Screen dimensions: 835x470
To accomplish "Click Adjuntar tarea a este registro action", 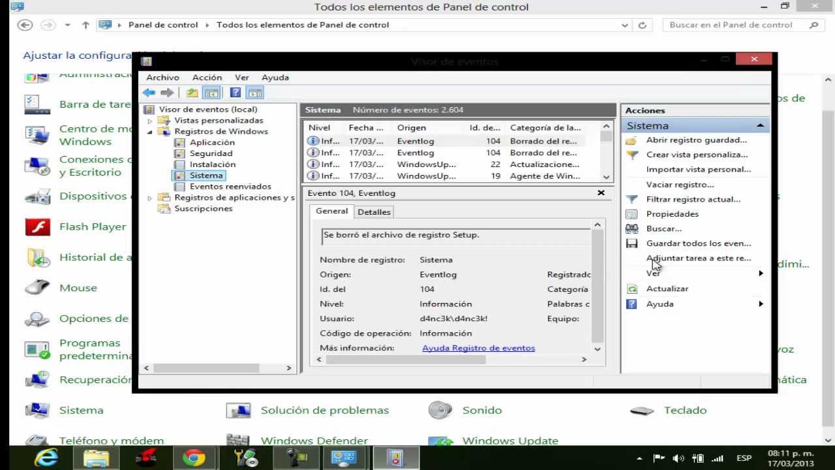I will (x=699, y=258).
